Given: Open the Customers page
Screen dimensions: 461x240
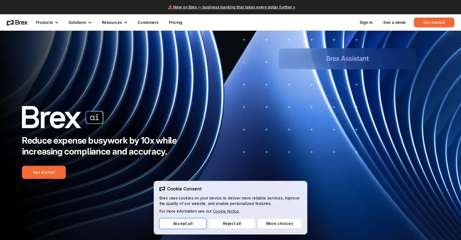Looking at the screenshot, I should 148,22.
